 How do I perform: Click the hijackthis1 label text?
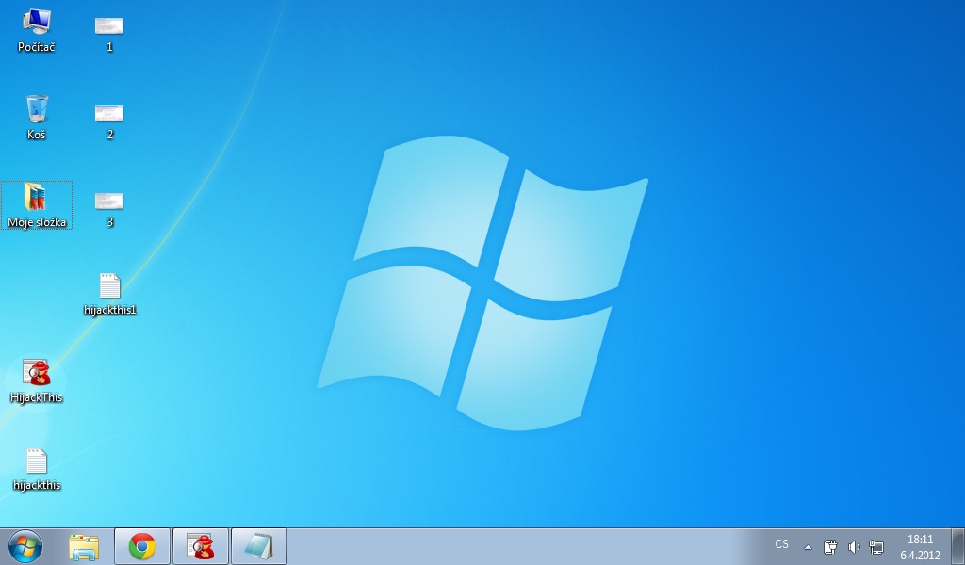point(109,310)
